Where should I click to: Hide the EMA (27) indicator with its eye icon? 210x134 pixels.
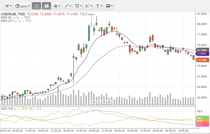(x=15, y=21)
